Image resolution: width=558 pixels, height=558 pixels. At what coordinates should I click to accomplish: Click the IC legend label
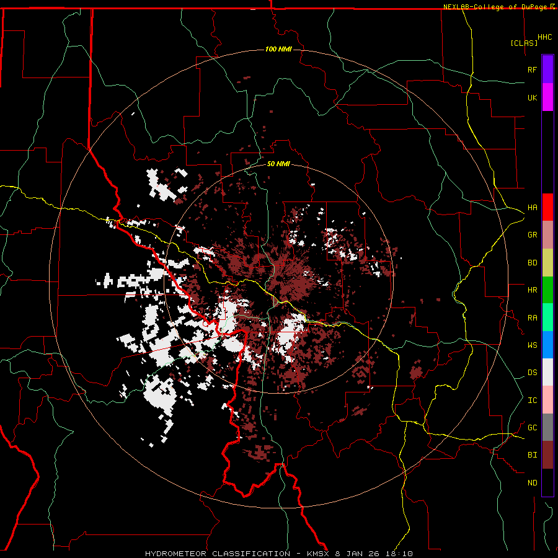532,401
